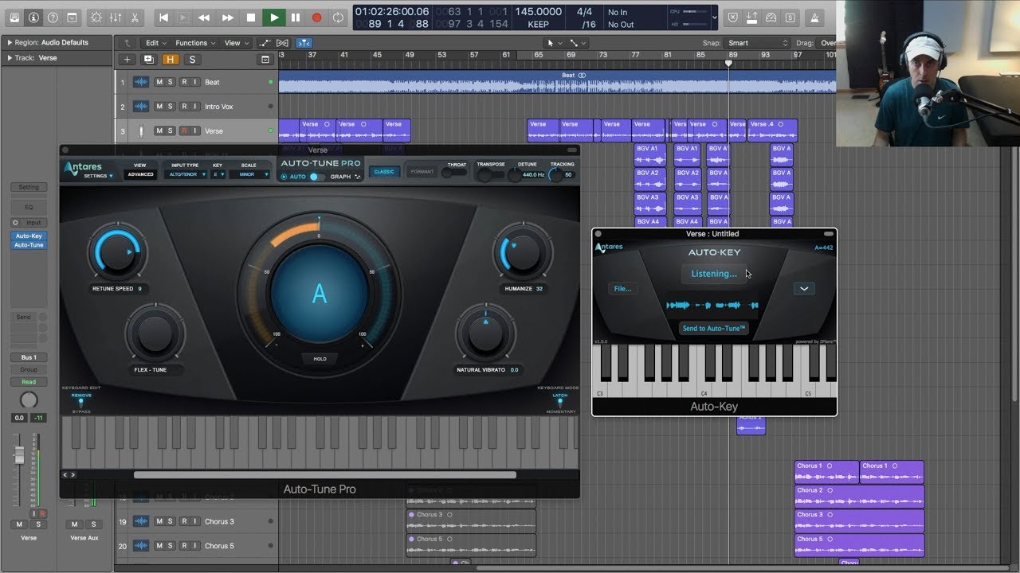Click Send to Auto-Tune button
Viewport: 1020px width, 573px height.
[x=713, y=329]
